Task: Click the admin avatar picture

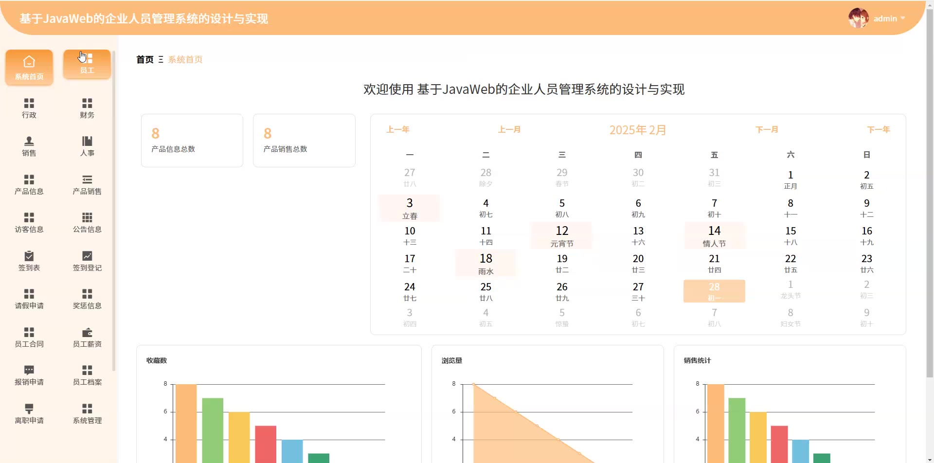Action: 859,18
